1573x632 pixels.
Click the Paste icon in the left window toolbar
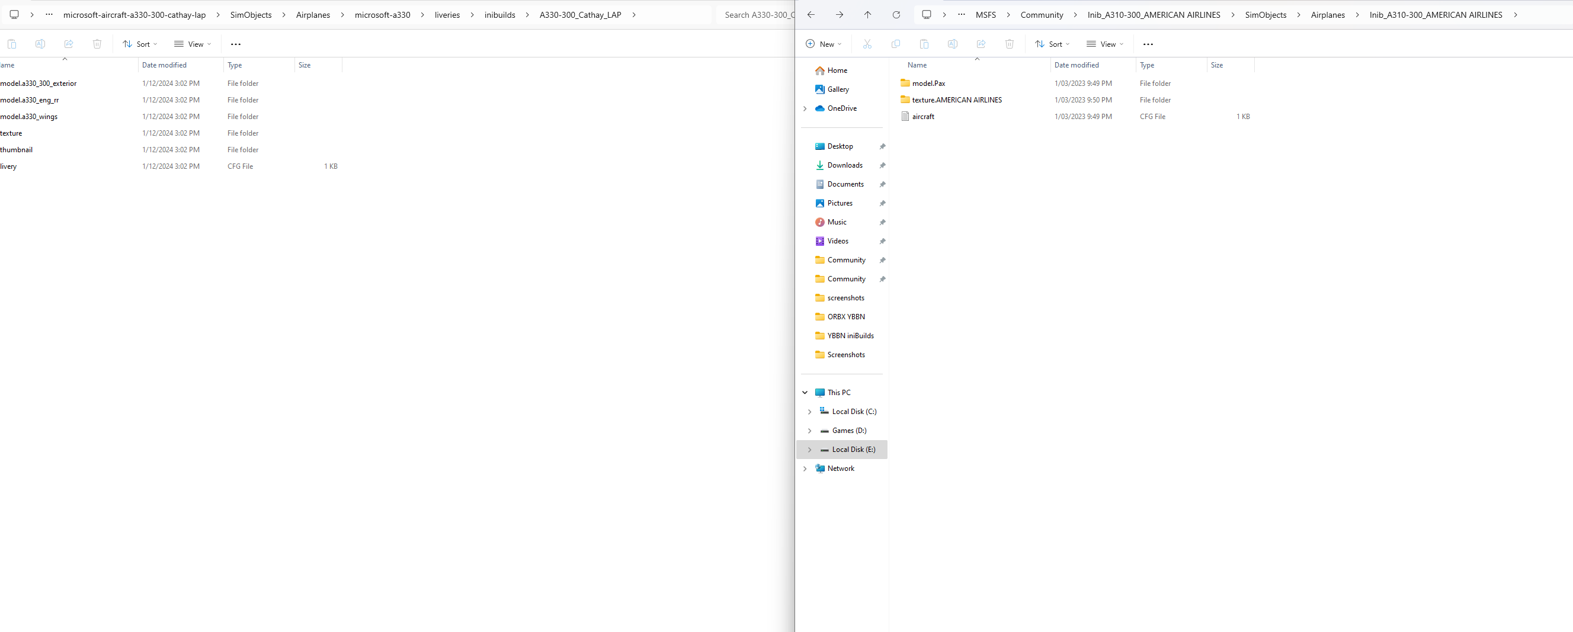(12, 44)
